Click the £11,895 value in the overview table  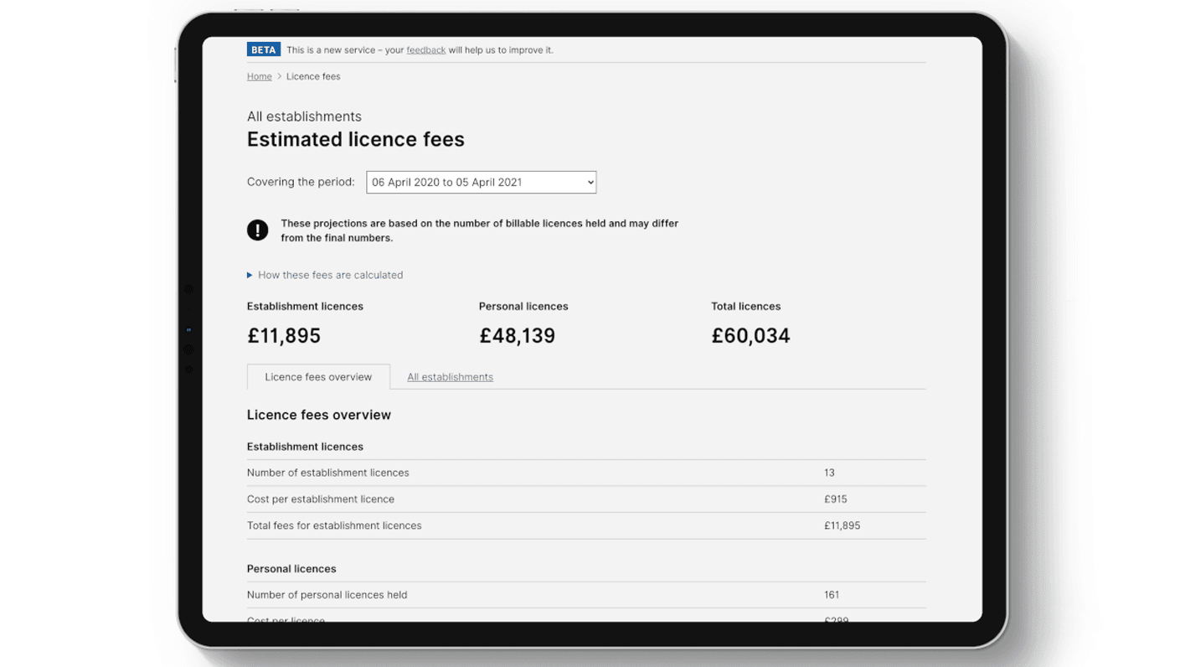842,526
